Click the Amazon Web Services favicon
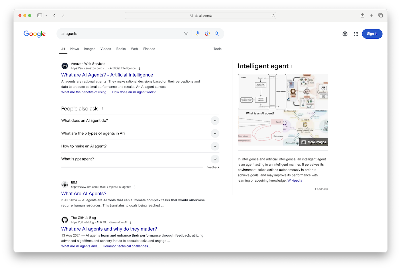 (x=65, y=66)
